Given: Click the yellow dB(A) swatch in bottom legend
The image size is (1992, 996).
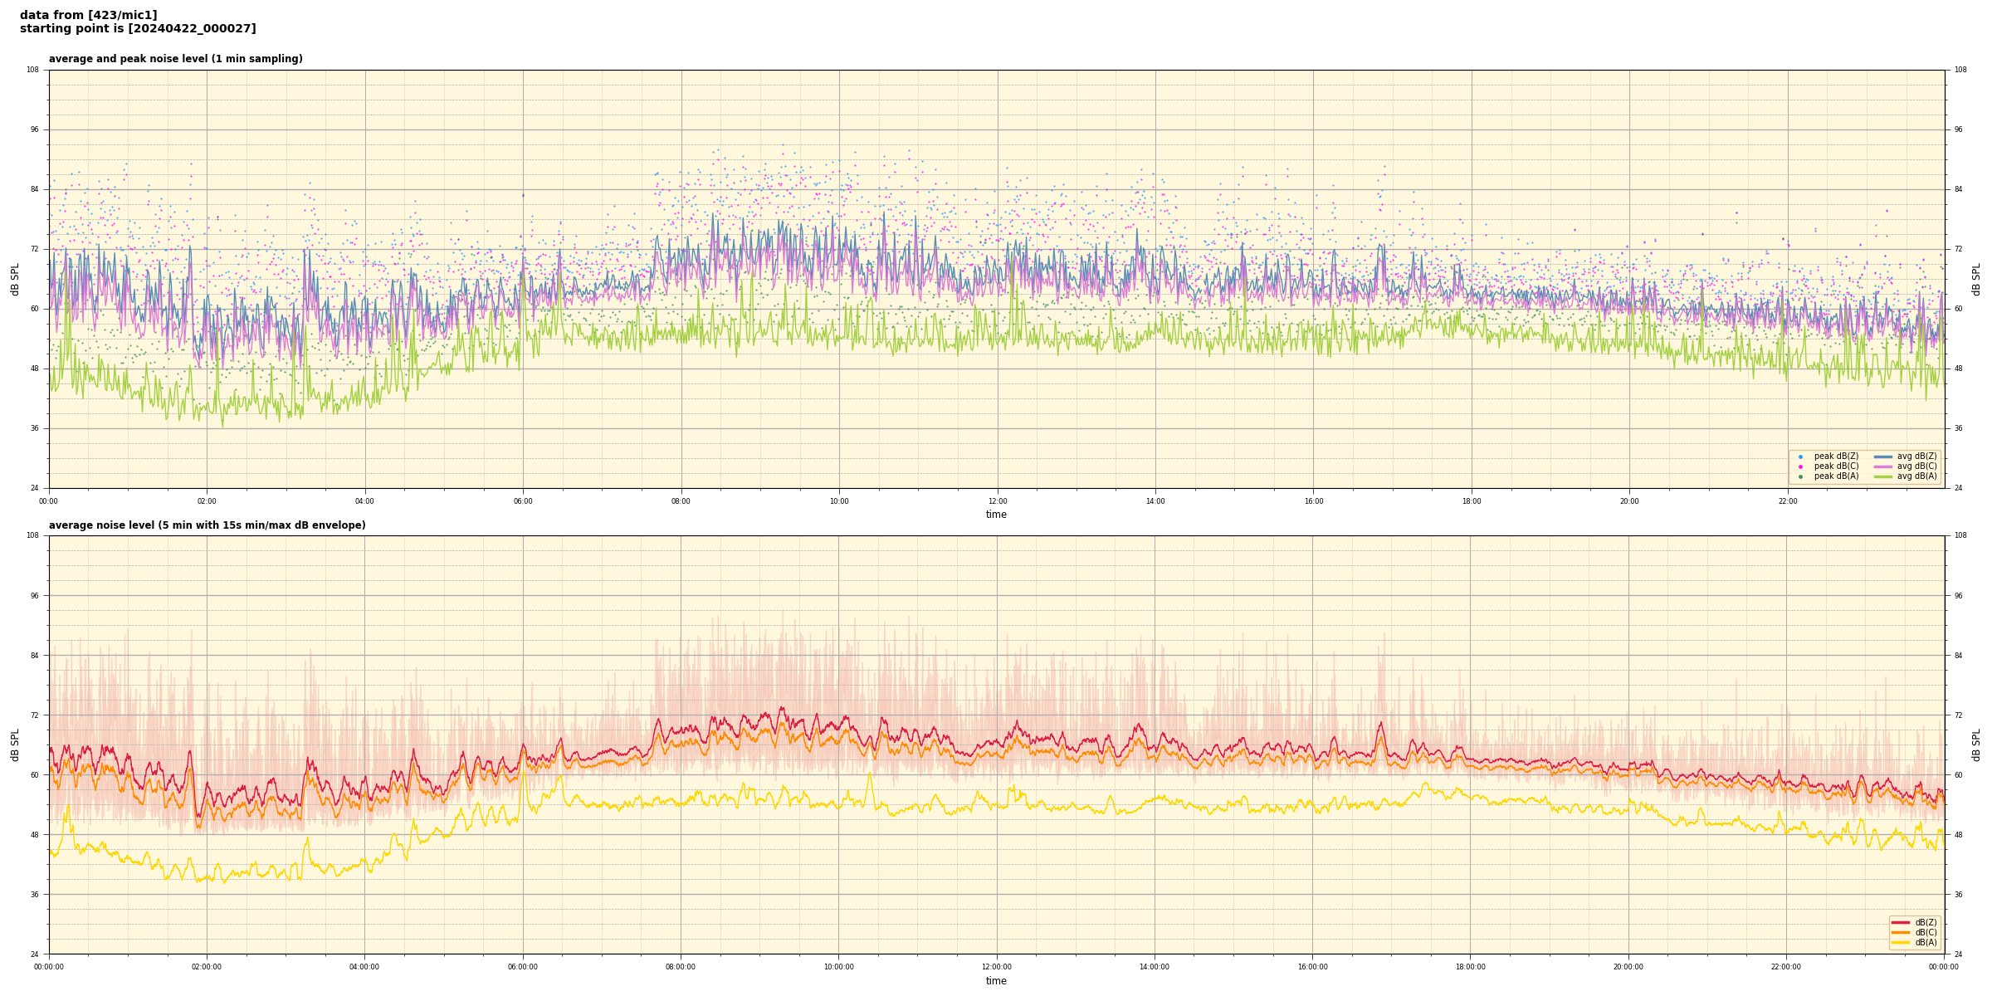Looking at the screenshot, I should click(1901, 942).
